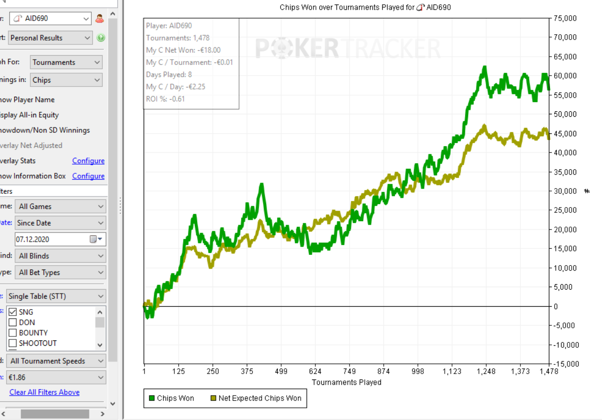This screenshot has width=602, height=420.
Task: Expand the Chips winnings dropdown
Action: click(x=66, y=80)
